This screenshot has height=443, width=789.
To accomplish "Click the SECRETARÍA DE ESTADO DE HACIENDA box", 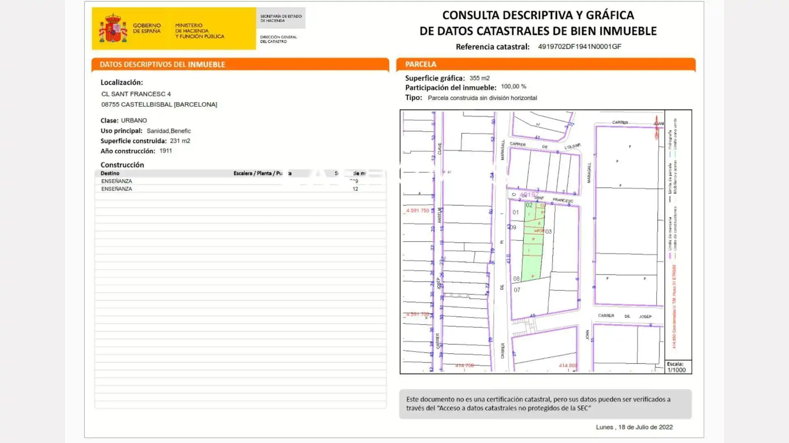I will (281, 18).
